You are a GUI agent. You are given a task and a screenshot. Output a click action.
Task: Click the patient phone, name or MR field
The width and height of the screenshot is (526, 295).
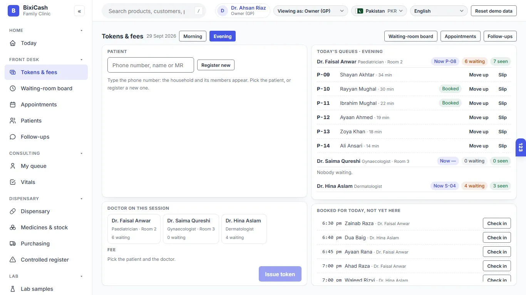point(151,65)
